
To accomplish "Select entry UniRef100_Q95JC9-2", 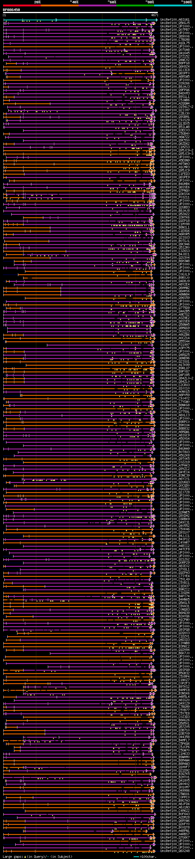I will (x=177, y=151).
